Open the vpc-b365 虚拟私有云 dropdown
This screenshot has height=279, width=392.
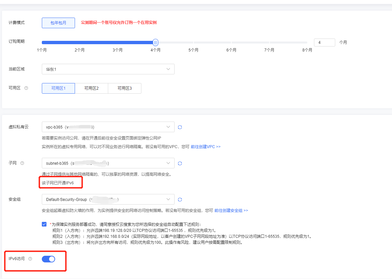[x=108, y=127]
